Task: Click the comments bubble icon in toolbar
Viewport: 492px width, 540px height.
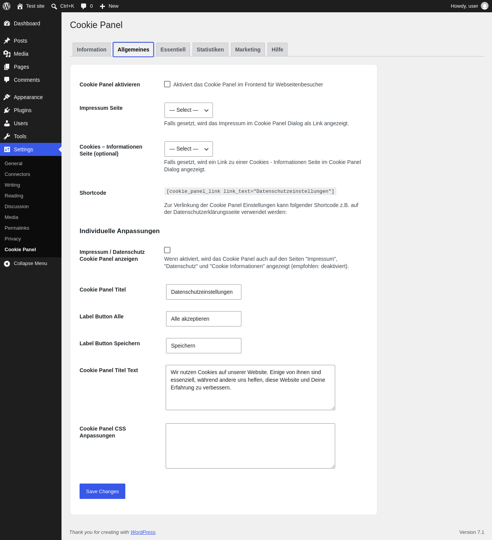Action: click(x=84, y=6)
